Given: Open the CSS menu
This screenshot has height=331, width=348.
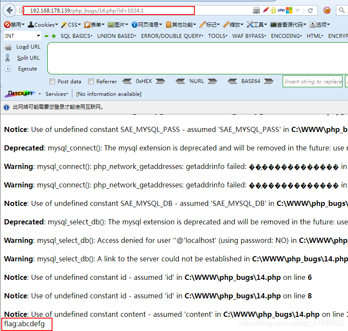Looking at the screenshot, I should [x=71, y=25].
